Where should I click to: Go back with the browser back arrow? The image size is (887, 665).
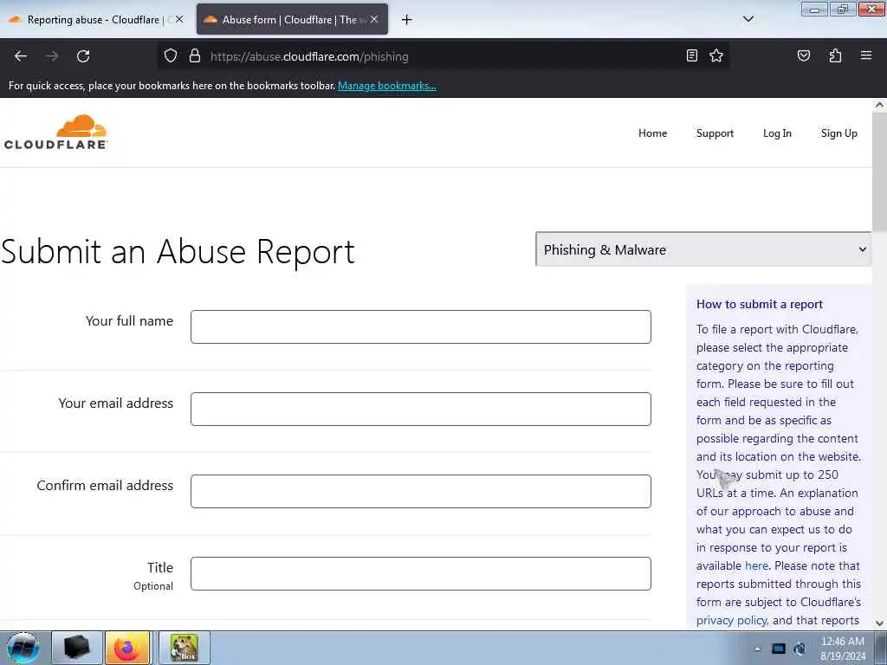(x=21, y=56)
